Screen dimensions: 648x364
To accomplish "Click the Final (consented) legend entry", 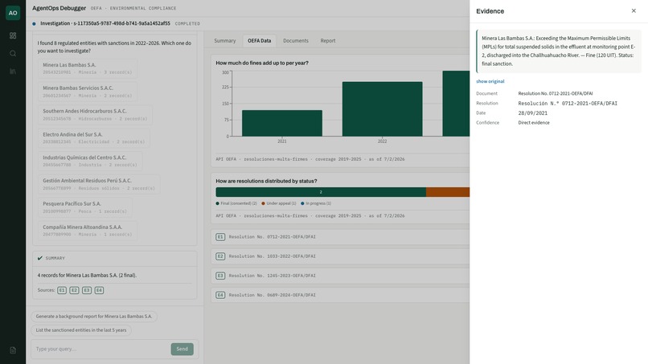I will (236, 203).
